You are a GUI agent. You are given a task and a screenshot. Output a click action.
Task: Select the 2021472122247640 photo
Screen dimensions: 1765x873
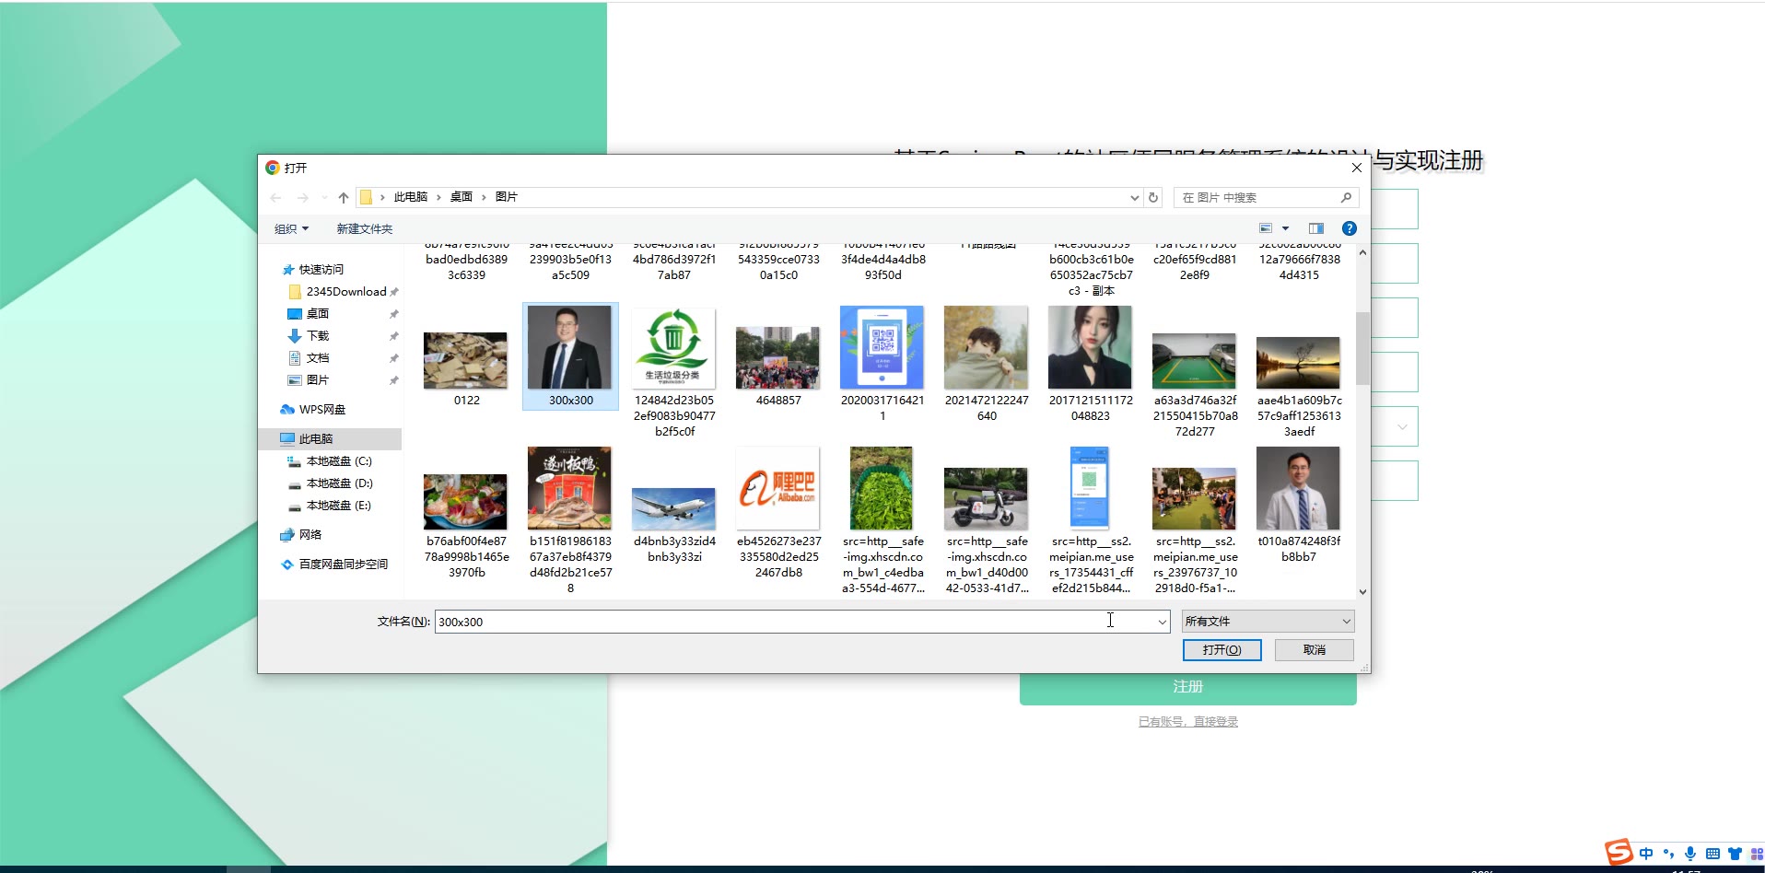(x=986, y=347)
